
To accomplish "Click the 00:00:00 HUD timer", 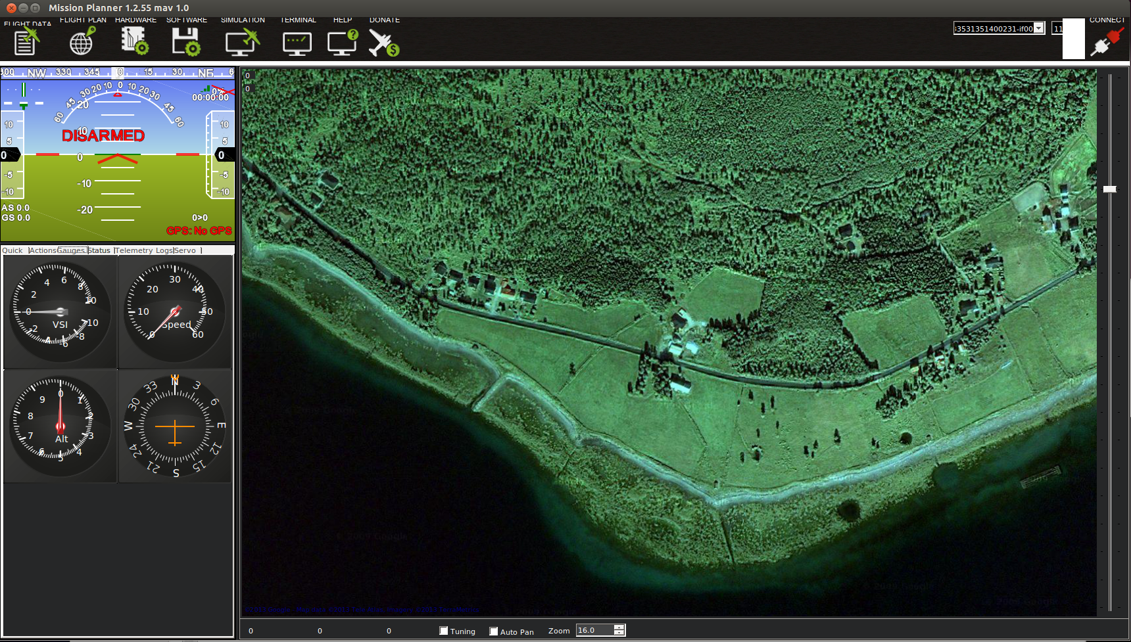I will (210, 97).
